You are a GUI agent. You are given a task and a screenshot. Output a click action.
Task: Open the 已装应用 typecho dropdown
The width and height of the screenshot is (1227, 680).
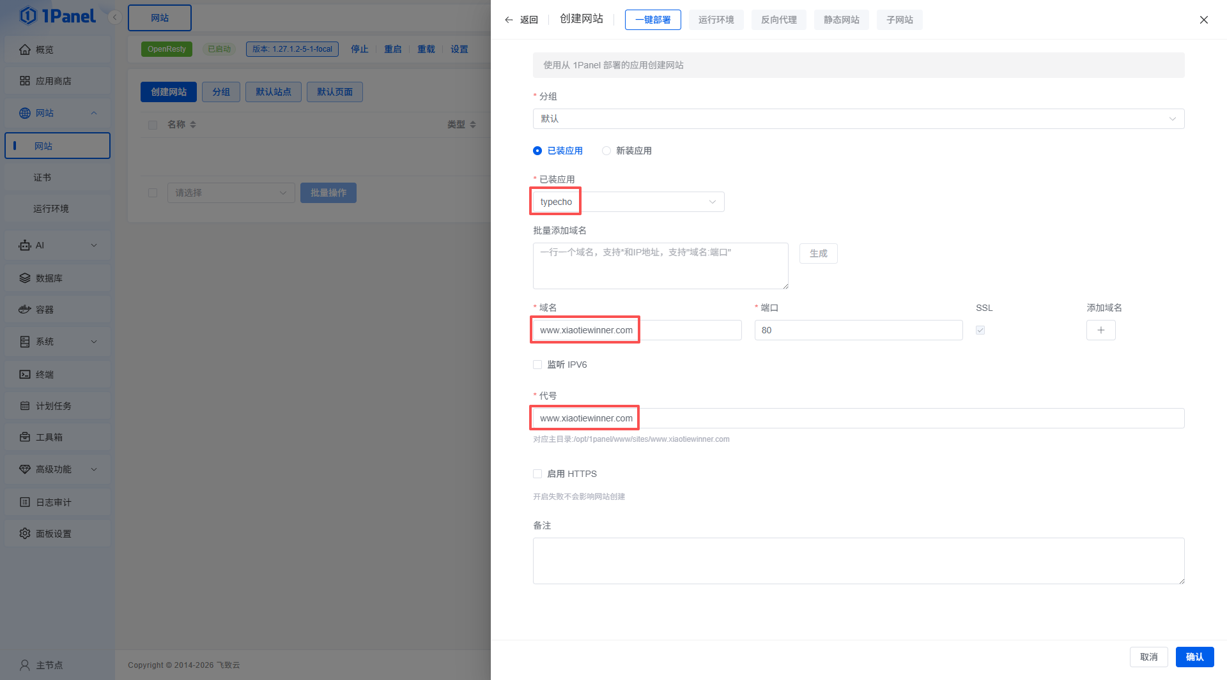coord(628,202)
